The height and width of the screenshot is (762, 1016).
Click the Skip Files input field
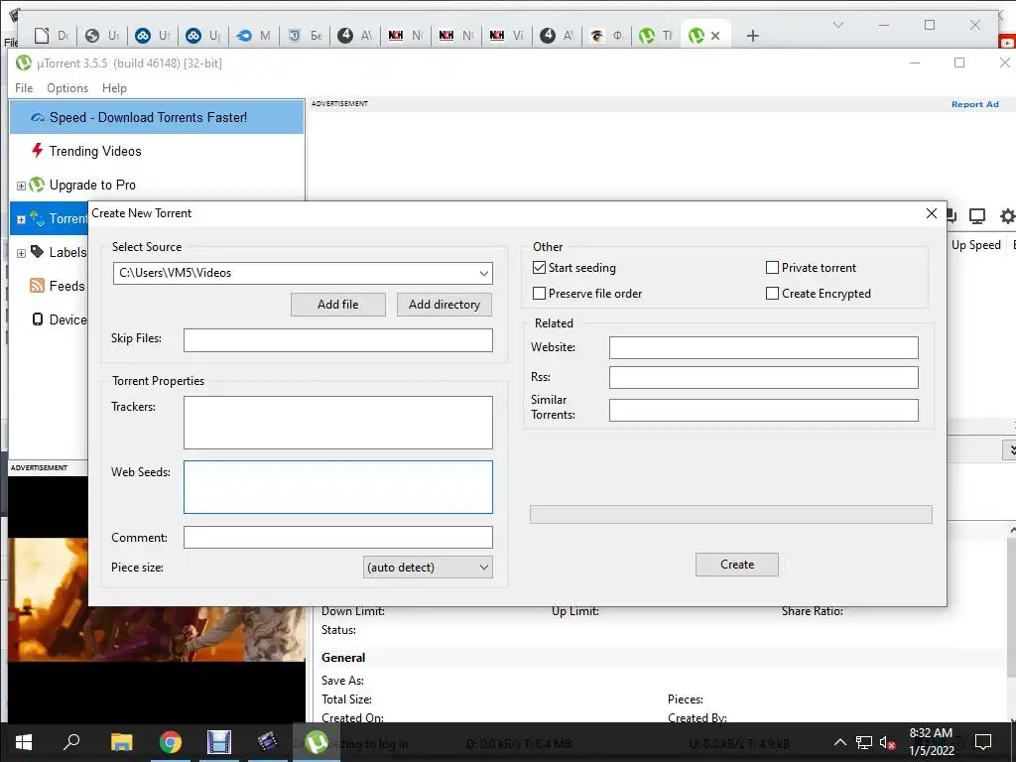[337, 340]
